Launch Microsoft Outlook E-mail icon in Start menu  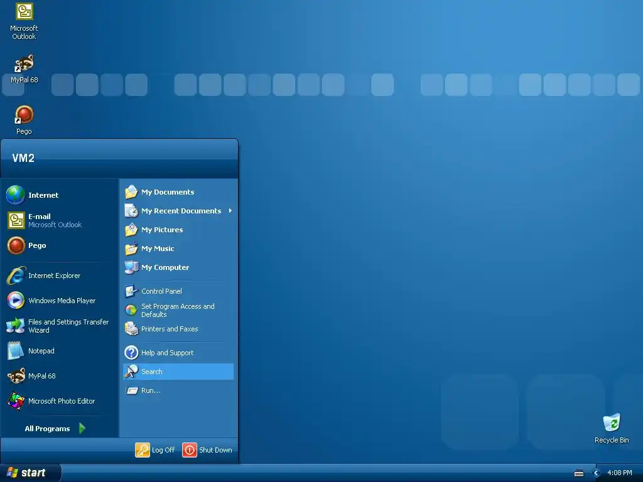pos(16,220)
